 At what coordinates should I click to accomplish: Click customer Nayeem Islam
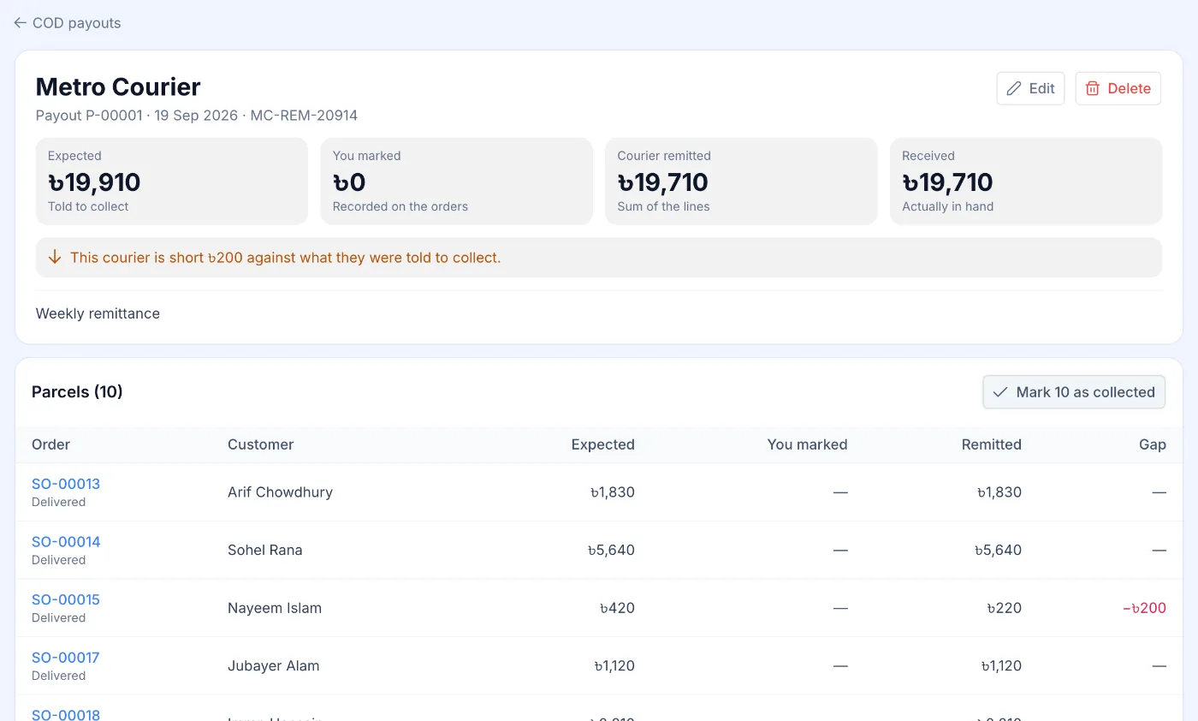point(275,608)
